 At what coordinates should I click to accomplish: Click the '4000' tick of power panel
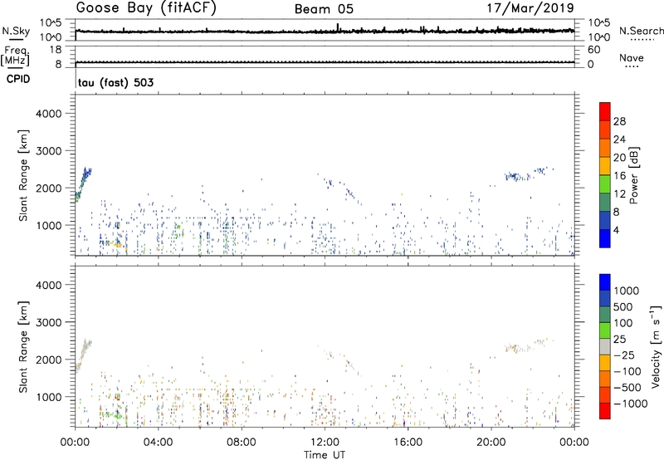coord(48,114)
